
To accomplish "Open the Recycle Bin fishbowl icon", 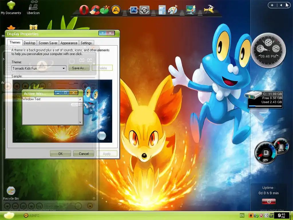I will click(11, 193).
